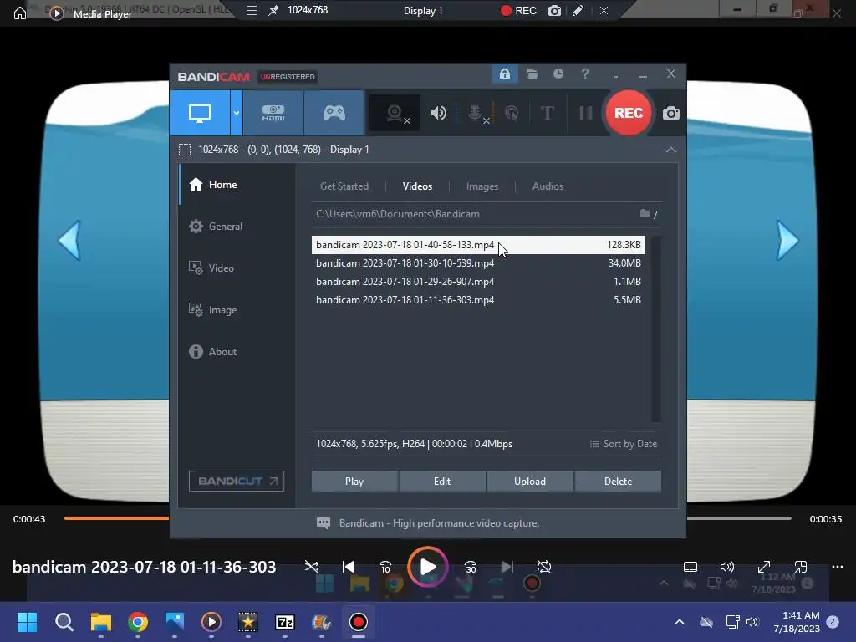Select bandicam 2023-07-18 01-29-26-907.mp4
The height and width of the screenshot is (642, 856).
coord(478,282)
